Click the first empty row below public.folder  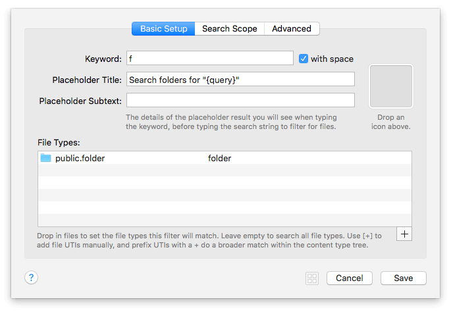coord(224,170)
